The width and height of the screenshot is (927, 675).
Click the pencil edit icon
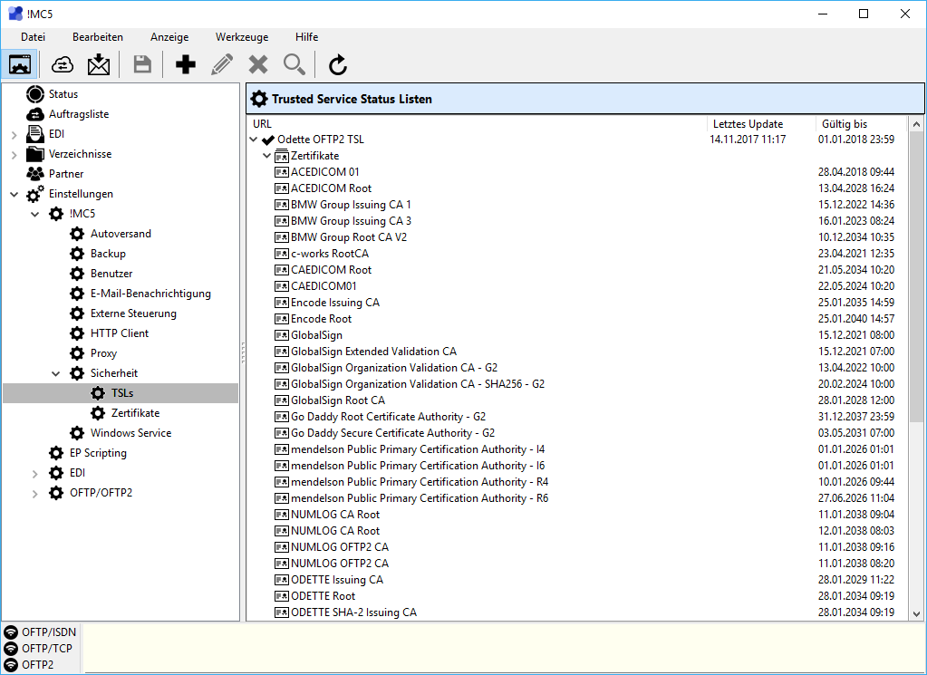pyautogui.click(x=222, y=64)
